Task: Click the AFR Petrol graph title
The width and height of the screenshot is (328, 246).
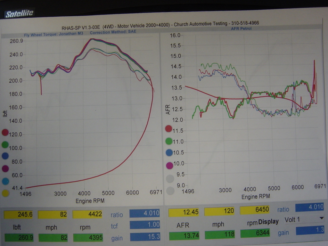Action: coord(241,29)
